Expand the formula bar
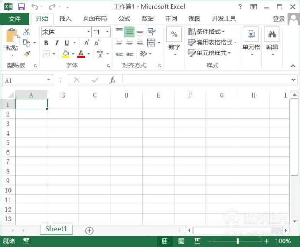300x247 pixels. tap(293, 80)
